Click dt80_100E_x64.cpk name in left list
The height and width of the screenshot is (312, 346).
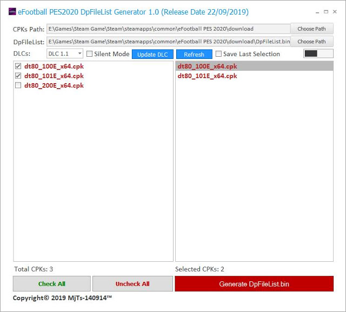[x=54, y=66]
